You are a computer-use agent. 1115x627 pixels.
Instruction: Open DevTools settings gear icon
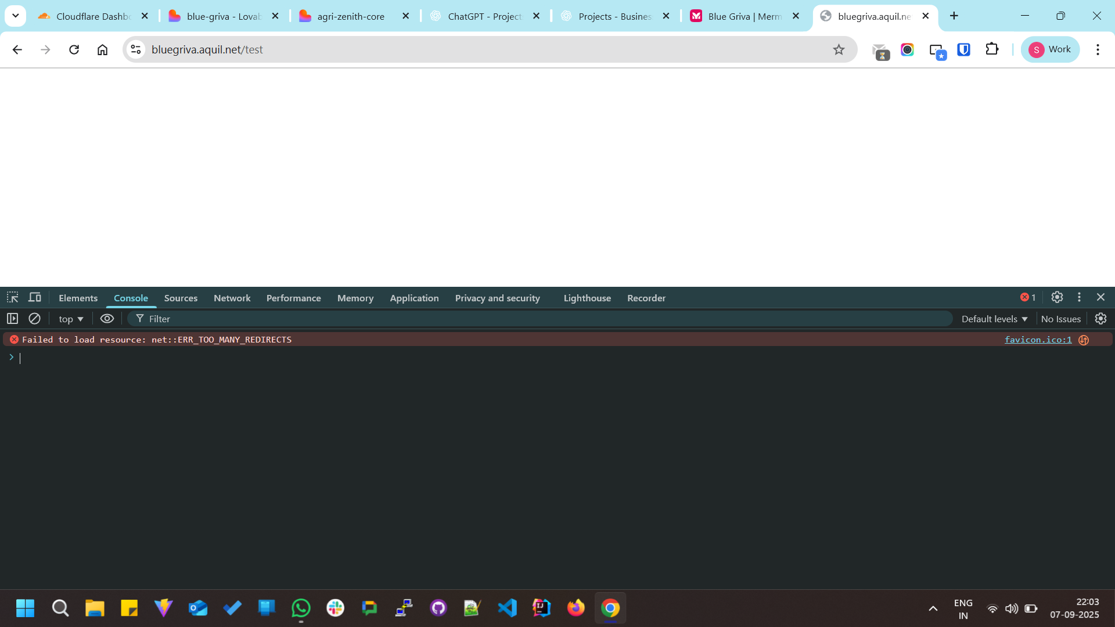[1057, 297]
